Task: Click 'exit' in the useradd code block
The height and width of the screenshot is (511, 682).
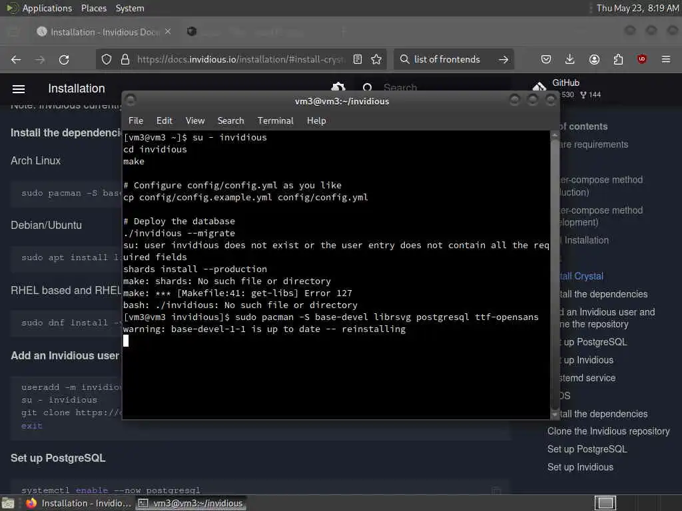Action: click(x=32, y=426)
